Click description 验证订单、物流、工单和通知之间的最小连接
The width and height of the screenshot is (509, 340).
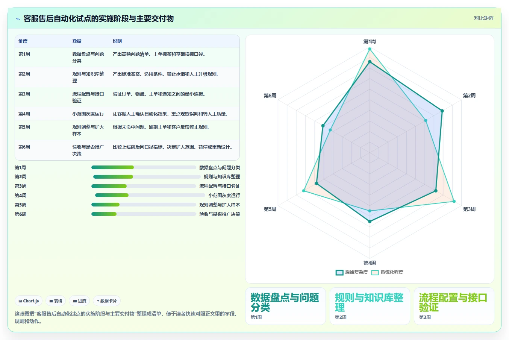pyautogui.click(x=159, y=94)
